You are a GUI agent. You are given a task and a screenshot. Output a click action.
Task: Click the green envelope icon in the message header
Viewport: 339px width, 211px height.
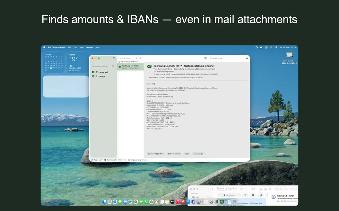tap(149, 66)
